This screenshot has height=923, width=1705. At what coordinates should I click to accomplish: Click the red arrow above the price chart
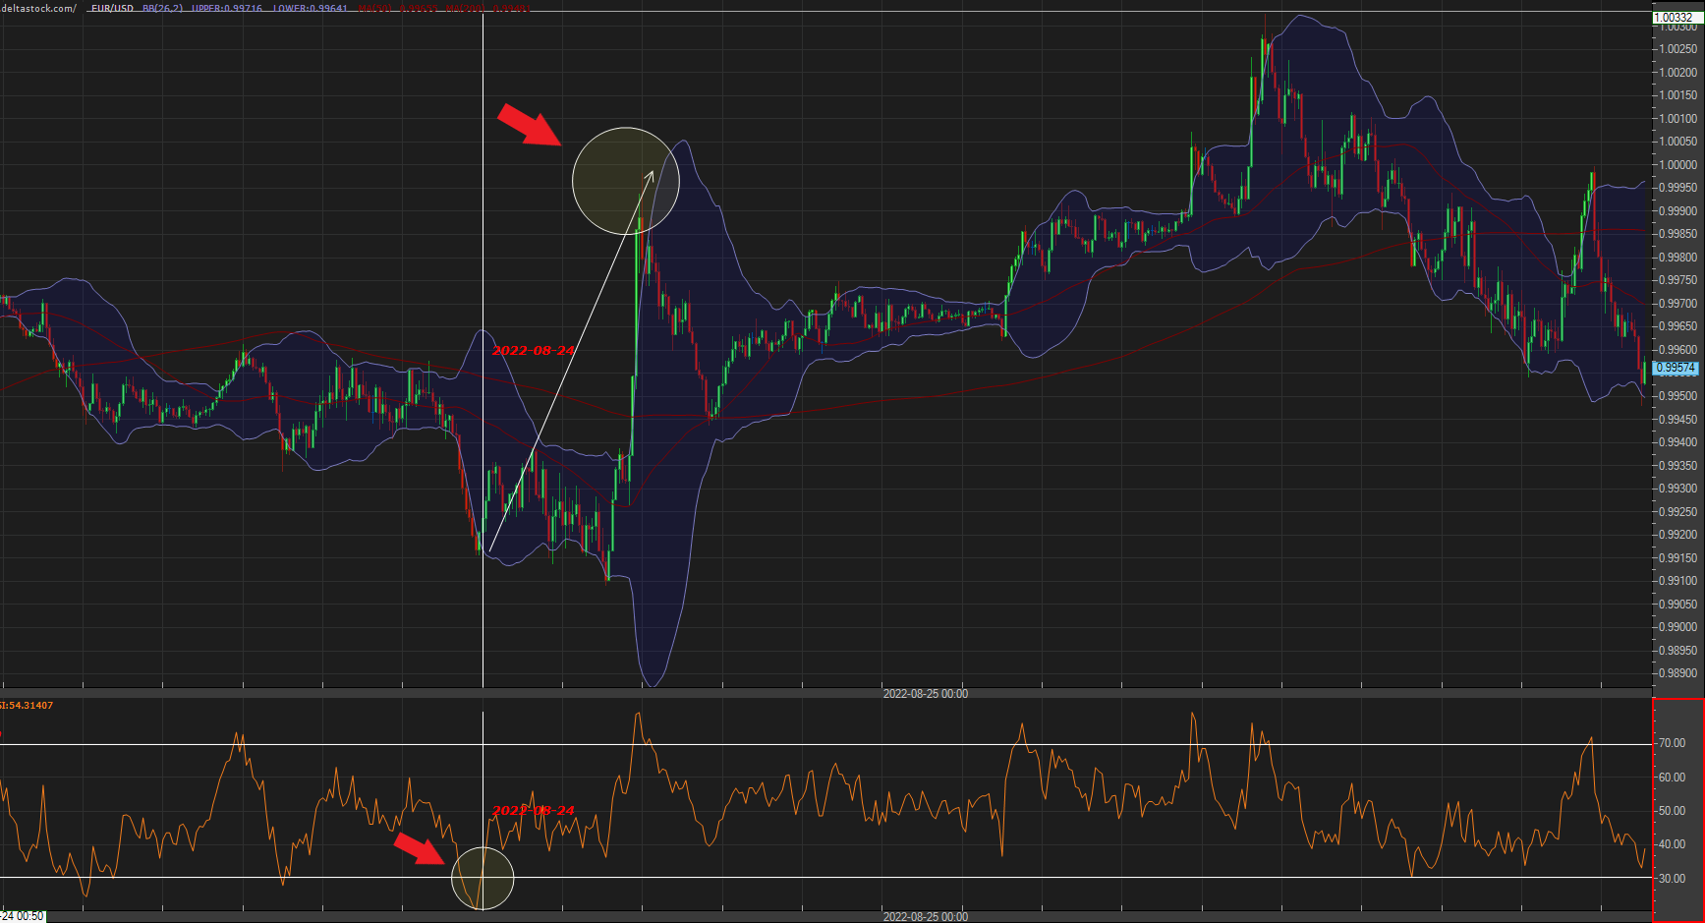tap(529, 124)
